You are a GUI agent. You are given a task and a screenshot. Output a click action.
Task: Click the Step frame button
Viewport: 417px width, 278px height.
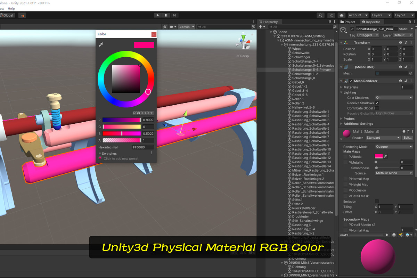point(174,15)
